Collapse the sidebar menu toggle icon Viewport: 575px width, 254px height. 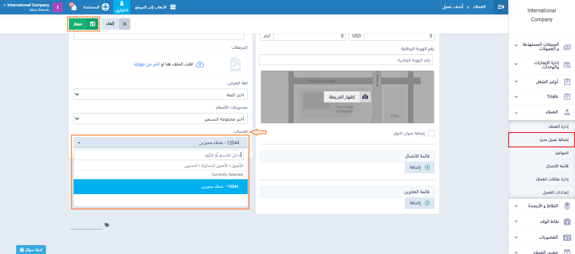tap(501, 7)
